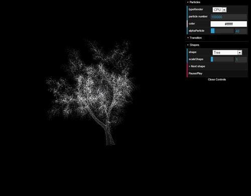Screen dimensions: 251x196
Task: Click the scaleShape value field 1
Action: tap(241, 59)
